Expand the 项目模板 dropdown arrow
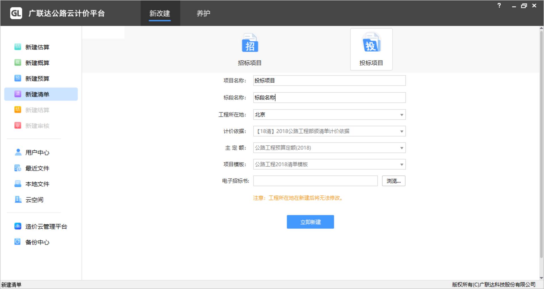This screenshot has width=544, height=289. point(401,165)
